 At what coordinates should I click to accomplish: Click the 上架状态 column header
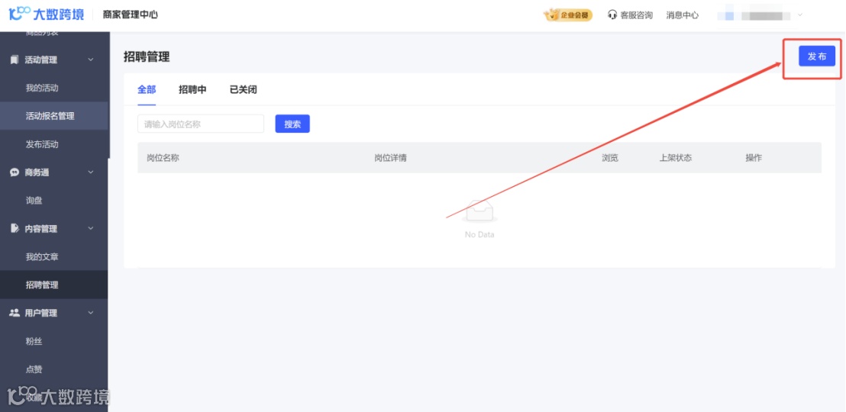tap(676, 158)
